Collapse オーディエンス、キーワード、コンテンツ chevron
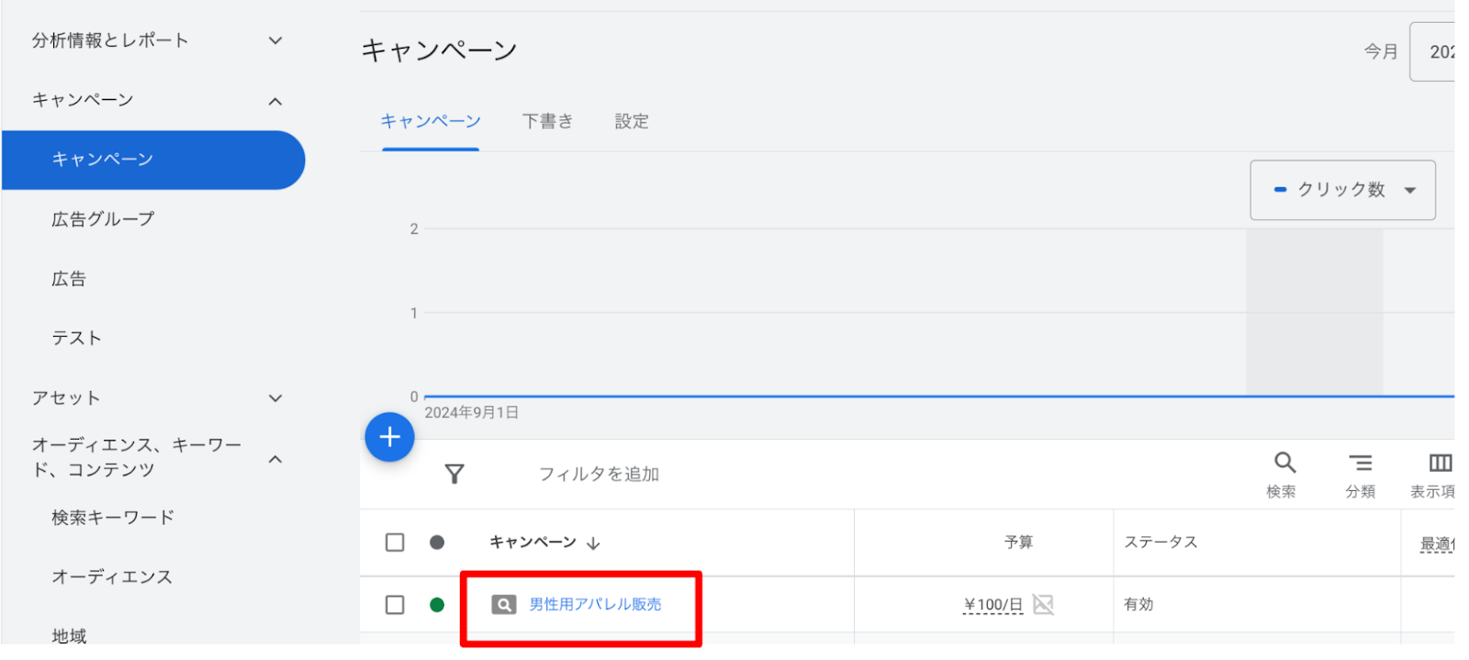This screenshot has height=660, width=1469. (275, 459)
